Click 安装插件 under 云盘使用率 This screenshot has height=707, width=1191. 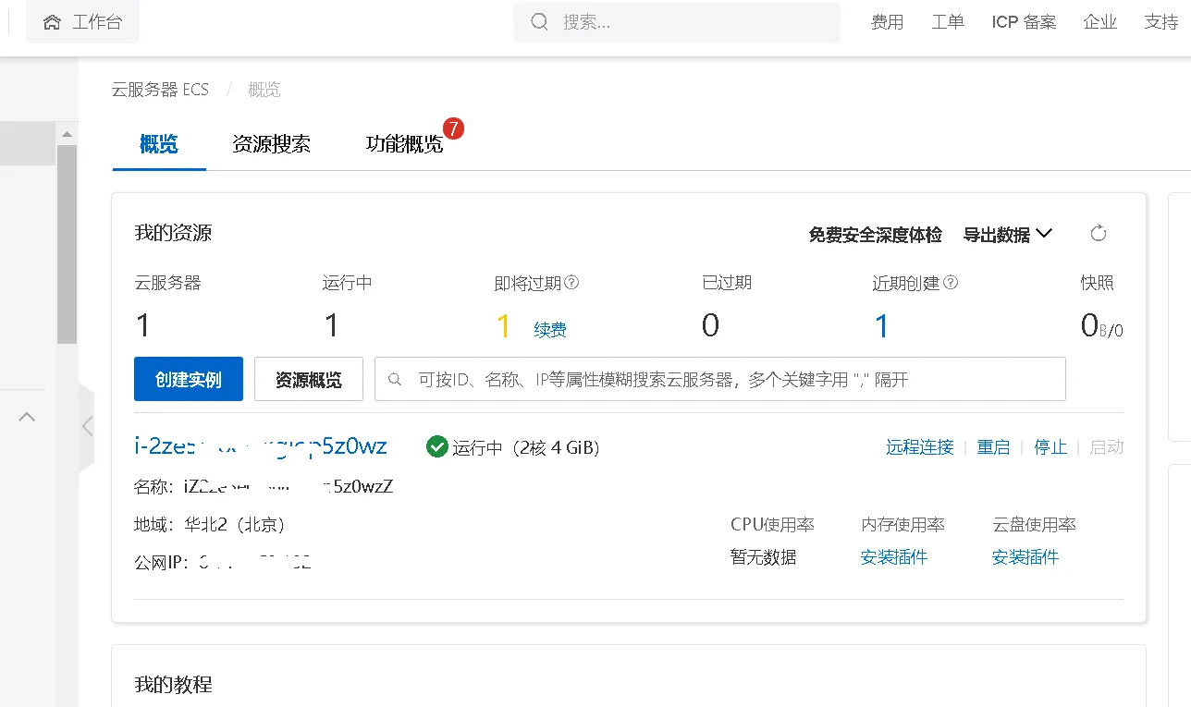pyautogui.click(x=1025, y=557)
